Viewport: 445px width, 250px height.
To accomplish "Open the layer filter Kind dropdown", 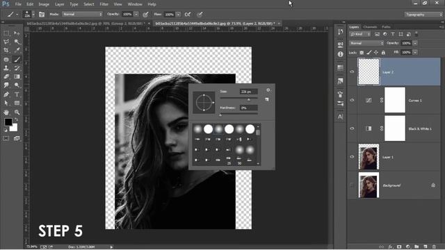I will click(360, 34).
